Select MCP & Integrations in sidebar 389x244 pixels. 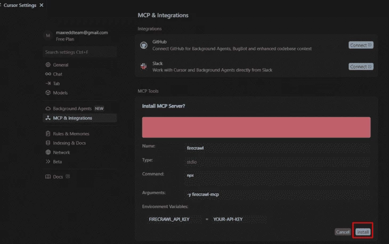(x=72, y=118)
